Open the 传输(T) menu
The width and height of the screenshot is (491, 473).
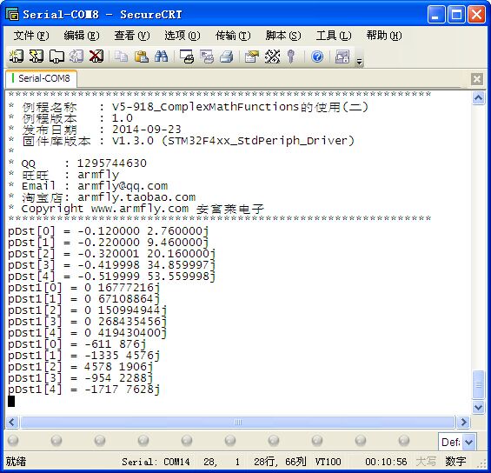(233, 36)
